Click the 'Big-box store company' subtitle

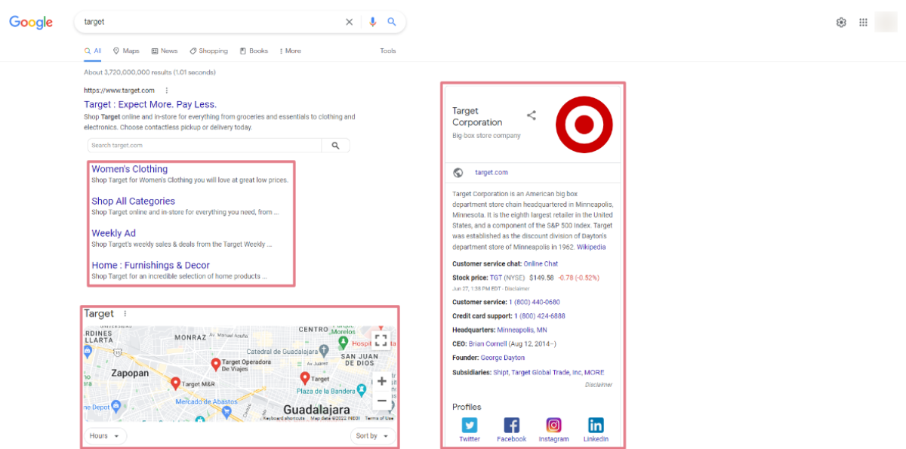486,136
